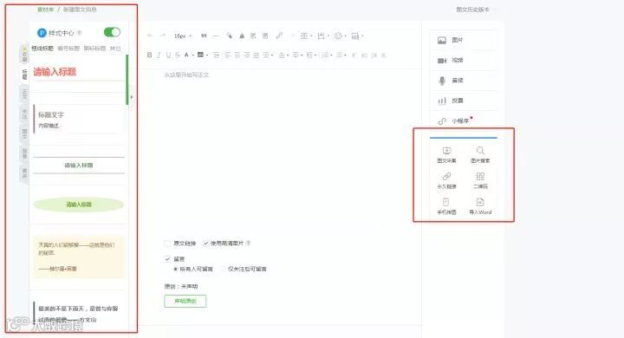Toggle Strikethrough formatting
The height and width of the screenshot is (338, 624).
click(178, 55)
